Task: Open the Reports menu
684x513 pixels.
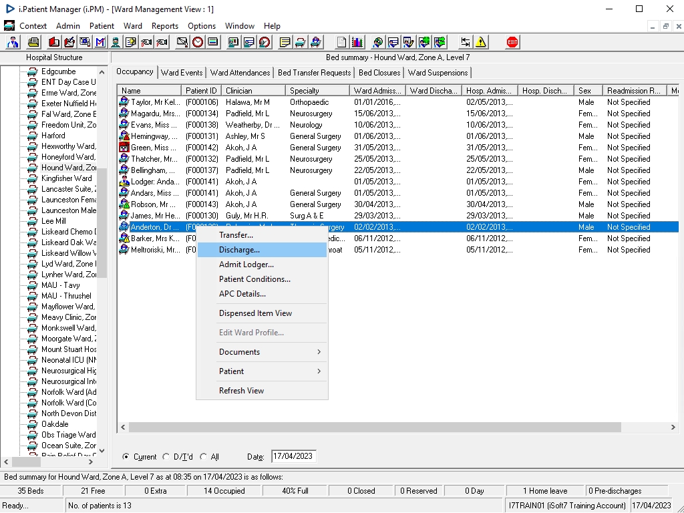Action: pos(165,26)
